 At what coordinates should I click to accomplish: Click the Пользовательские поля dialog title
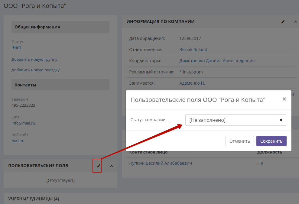coord(198,100)
